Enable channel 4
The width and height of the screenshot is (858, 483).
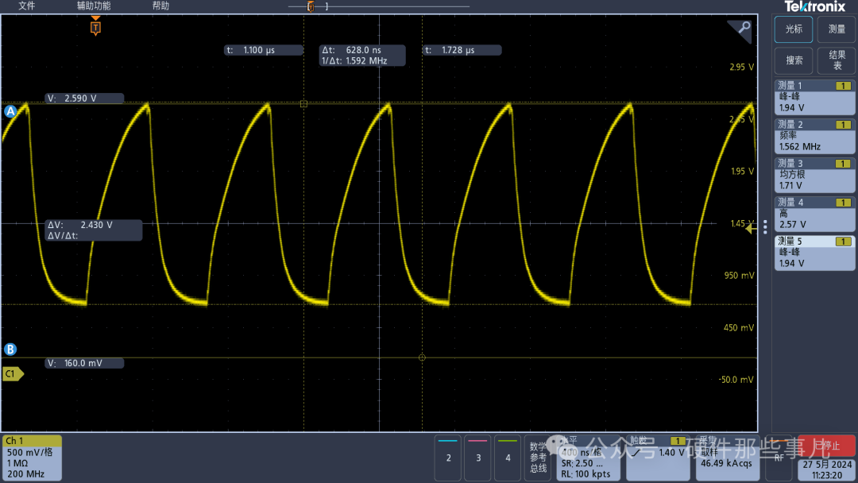point(508,457)
